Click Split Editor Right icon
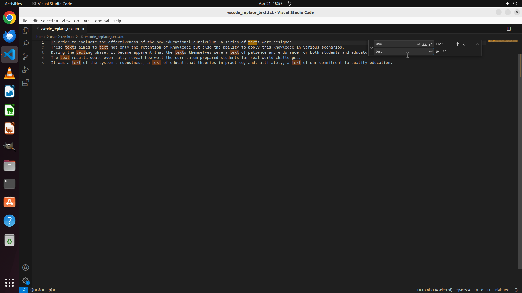 509,29
